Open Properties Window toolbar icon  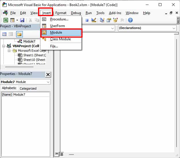108,20
